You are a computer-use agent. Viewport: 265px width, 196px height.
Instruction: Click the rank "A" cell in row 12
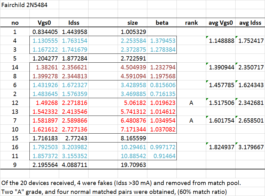[191, 102]
